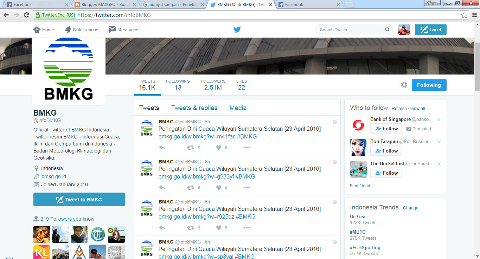Open 219 Followers you know link
Screen dimensions: 480x259
click(x=67, y=219)
